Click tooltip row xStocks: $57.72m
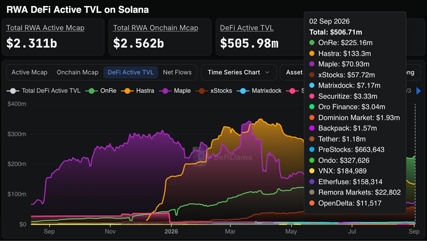The image size is (427, 241). tap(342, 75)
